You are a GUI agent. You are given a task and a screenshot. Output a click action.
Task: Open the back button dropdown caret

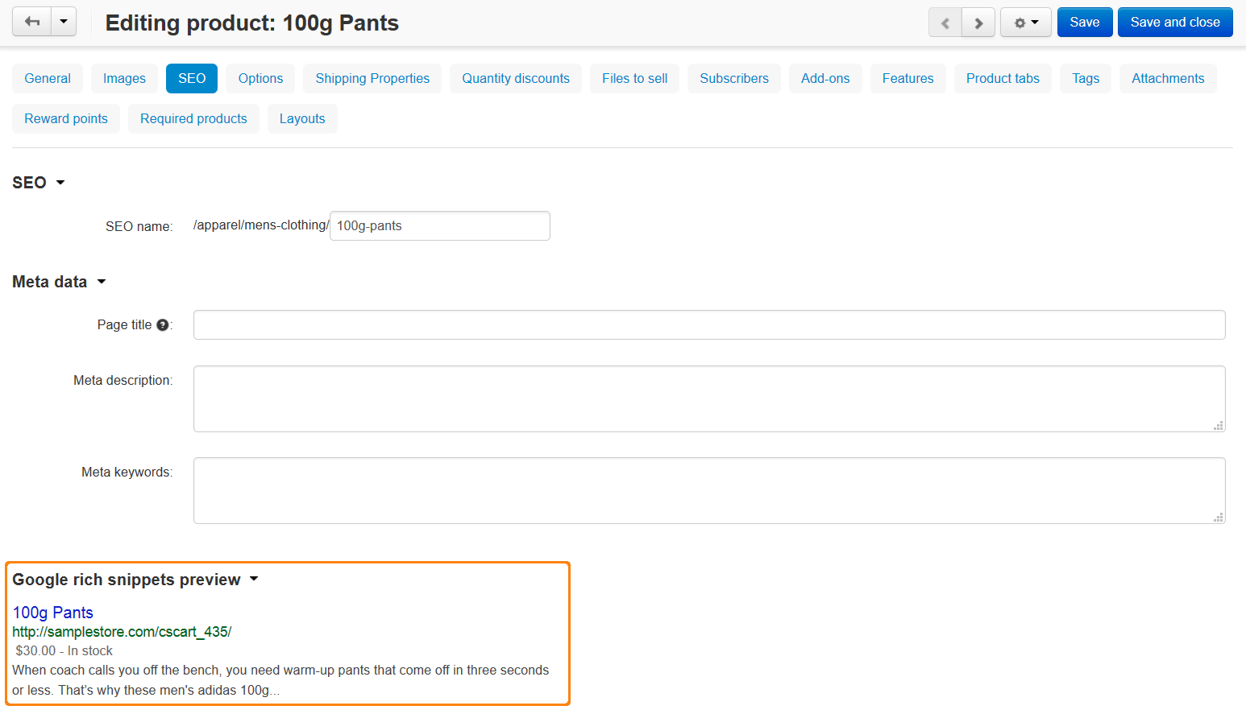pos(64,22)
